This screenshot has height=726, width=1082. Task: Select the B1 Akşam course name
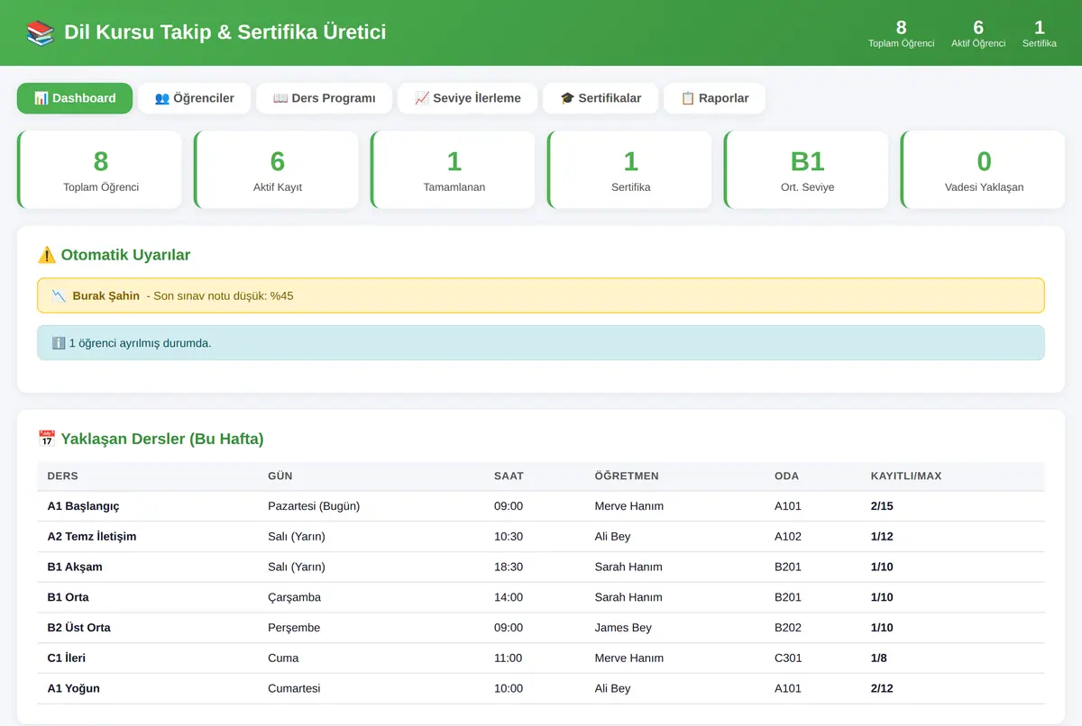75,567
